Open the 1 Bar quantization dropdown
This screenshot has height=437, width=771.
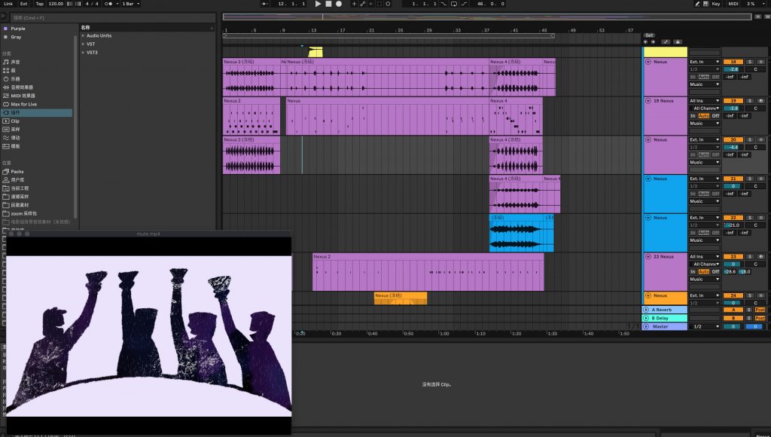tap(130, 4)
